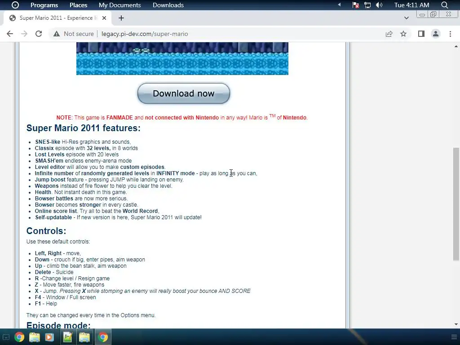Click the 'Controls:' heading
Screen dimensions: 460x345
[x=46, y=231]
